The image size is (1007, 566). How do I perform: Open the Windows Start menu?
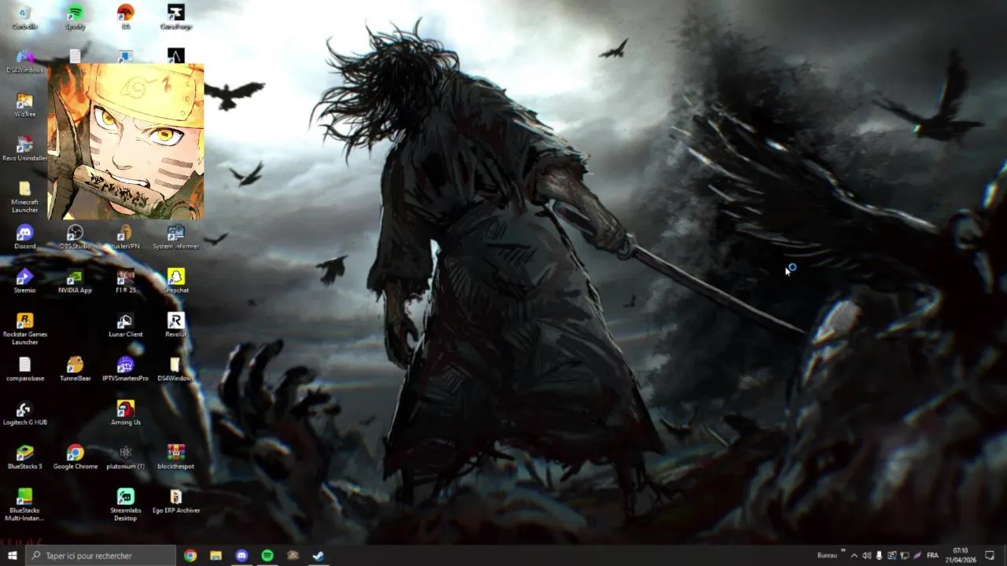click(x=12, y=556)
